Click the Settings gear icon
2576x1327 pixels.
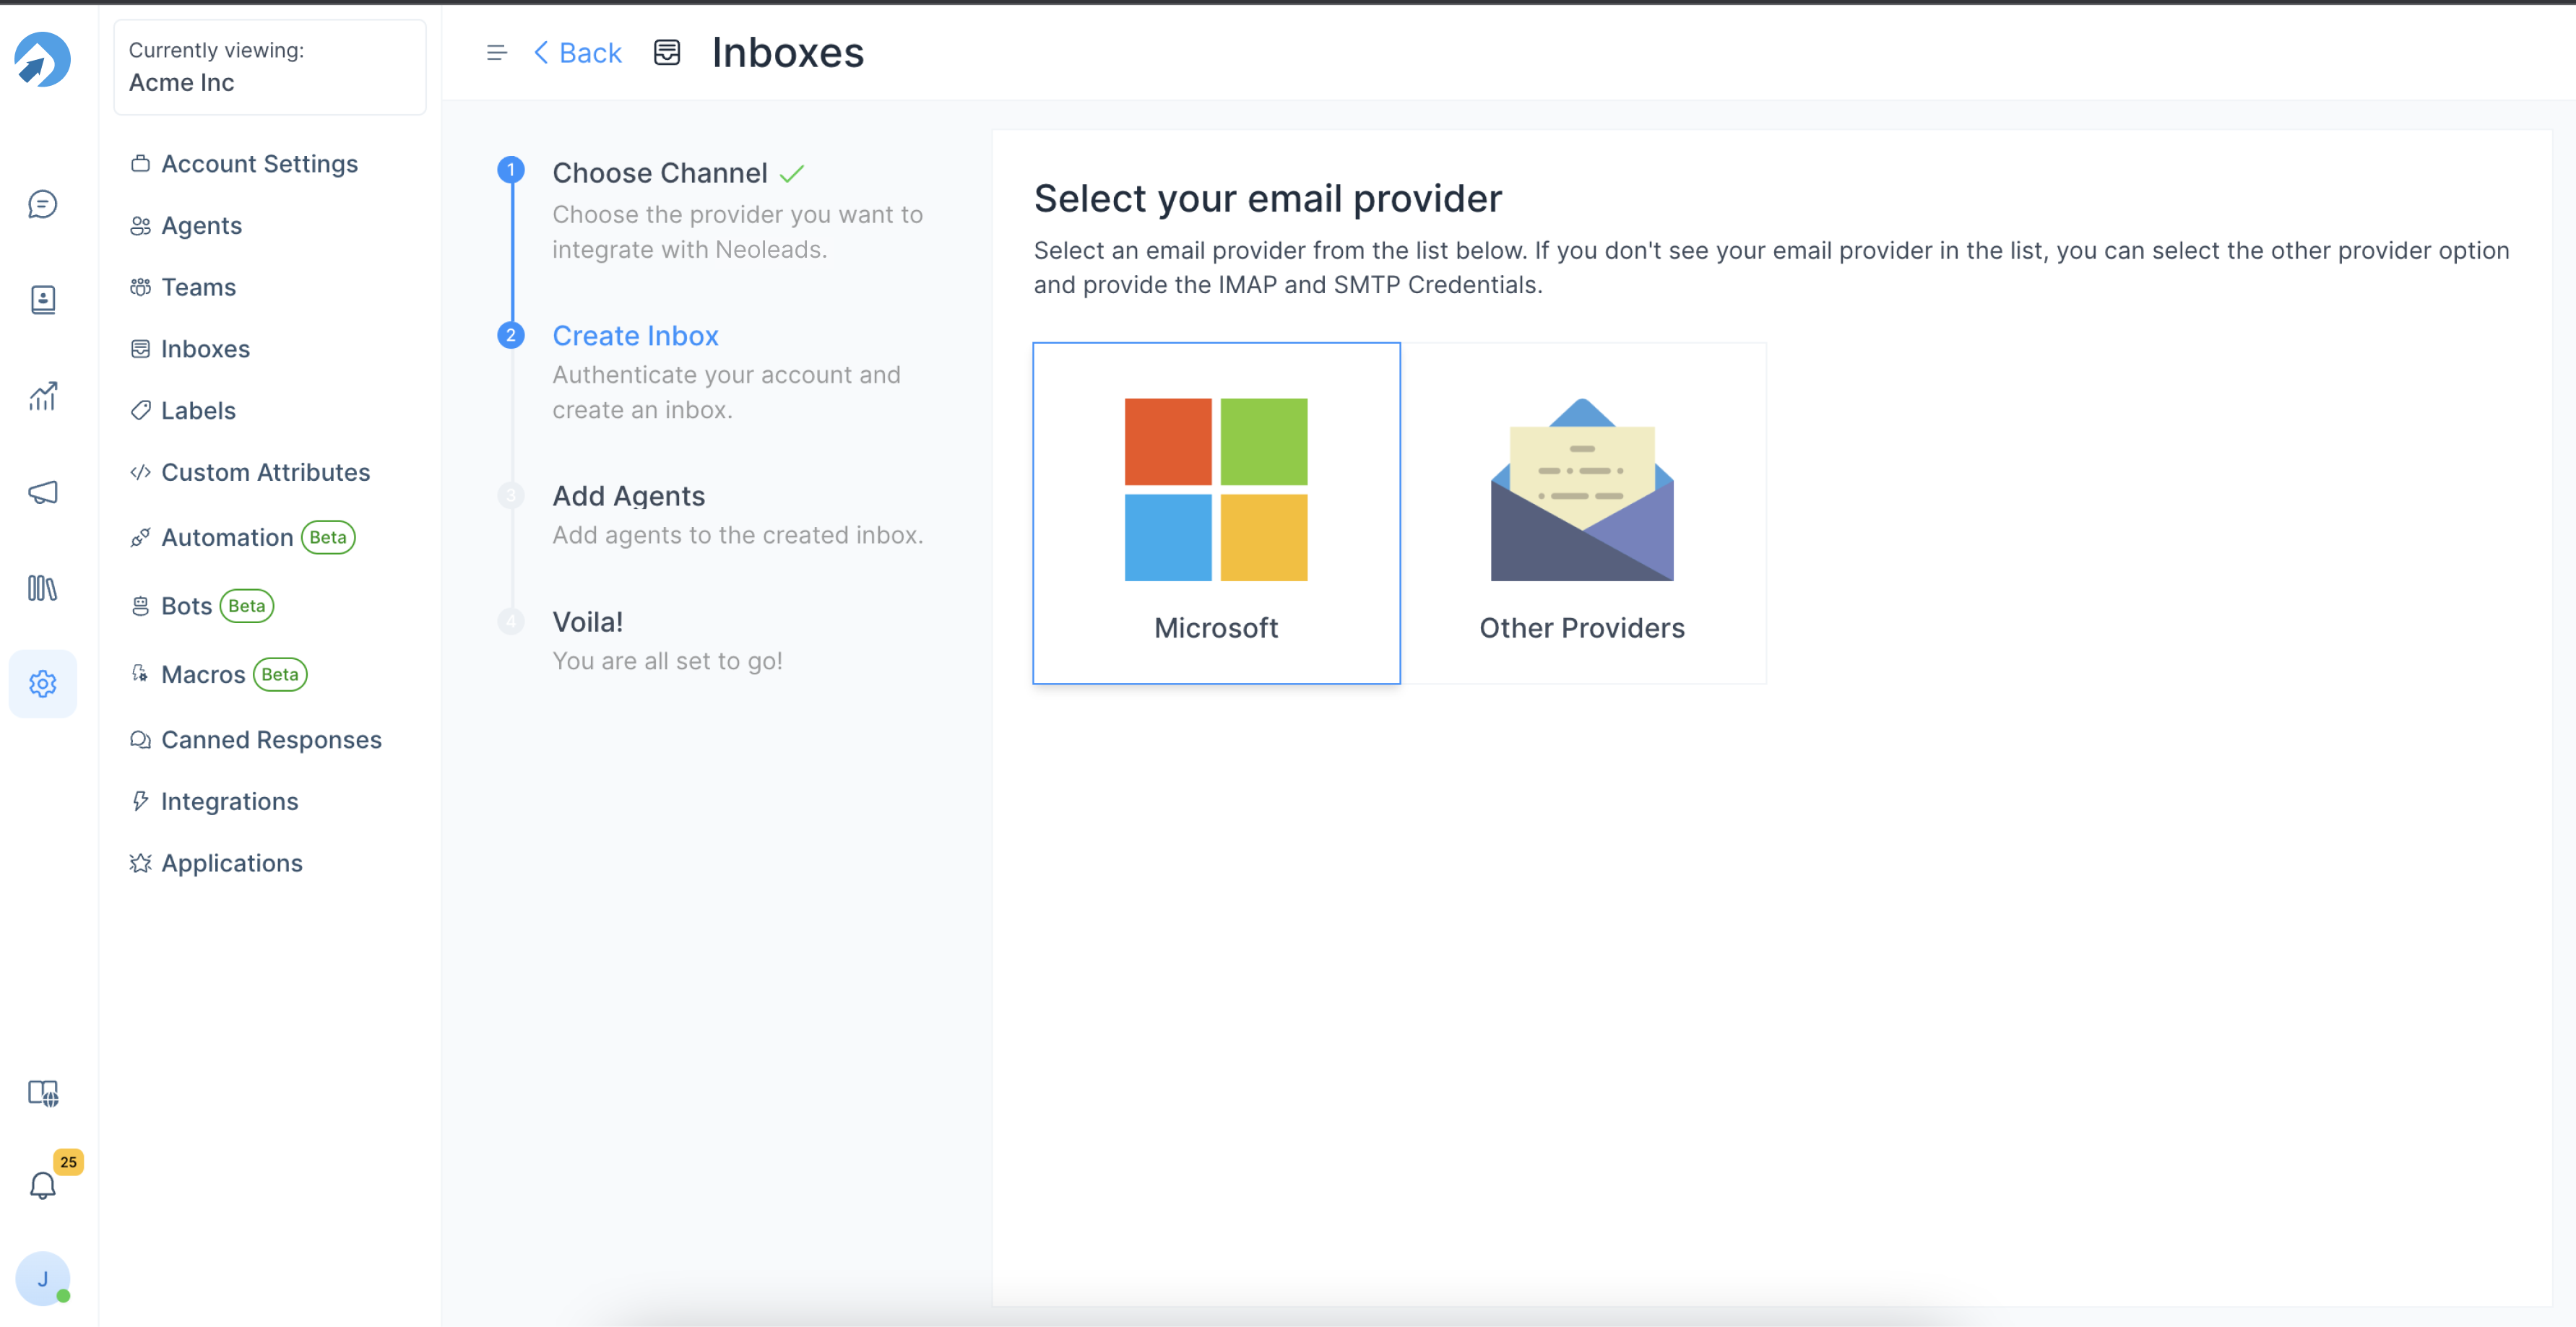point(42,684)
